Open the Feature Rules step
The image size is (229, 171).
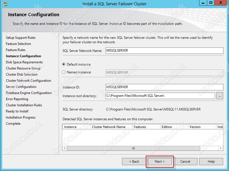pyautogui.click(x=16, y=50)
